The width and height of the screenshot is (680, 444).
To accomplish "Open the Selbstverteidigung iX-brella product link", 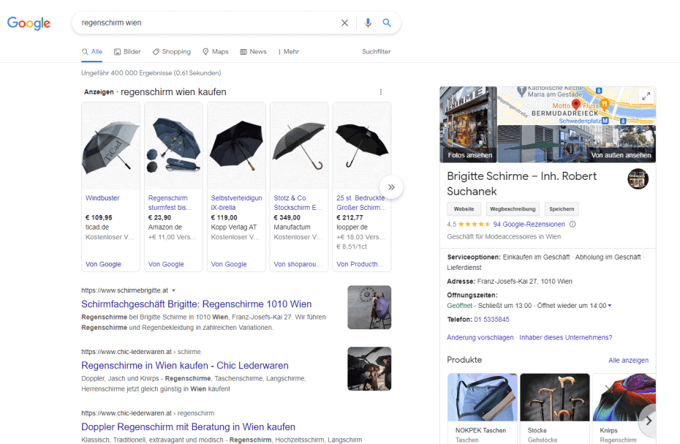I will tap(236, 203).
